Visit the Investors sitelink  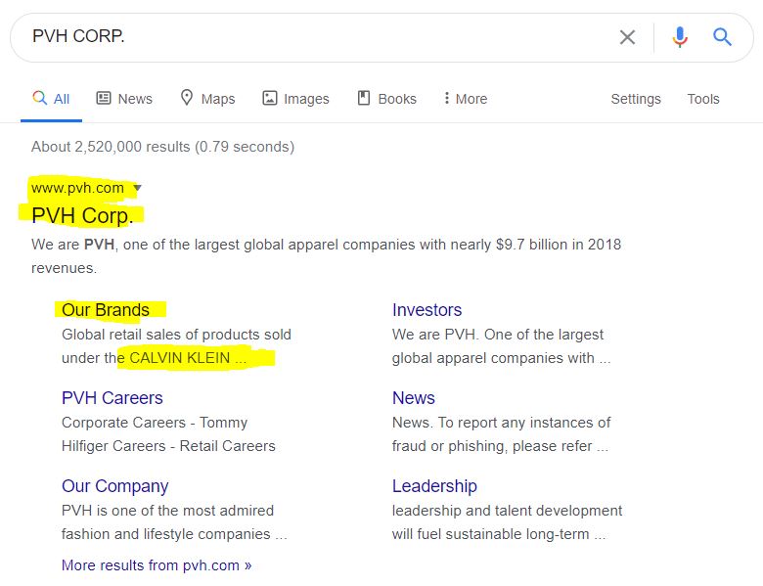coord(426,310)
